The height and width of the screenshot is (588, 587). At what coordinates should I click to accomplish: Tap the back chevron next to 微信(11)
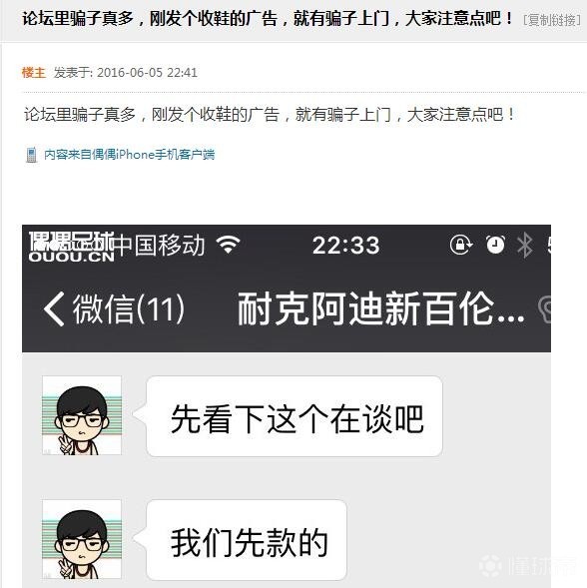[54, 309]
